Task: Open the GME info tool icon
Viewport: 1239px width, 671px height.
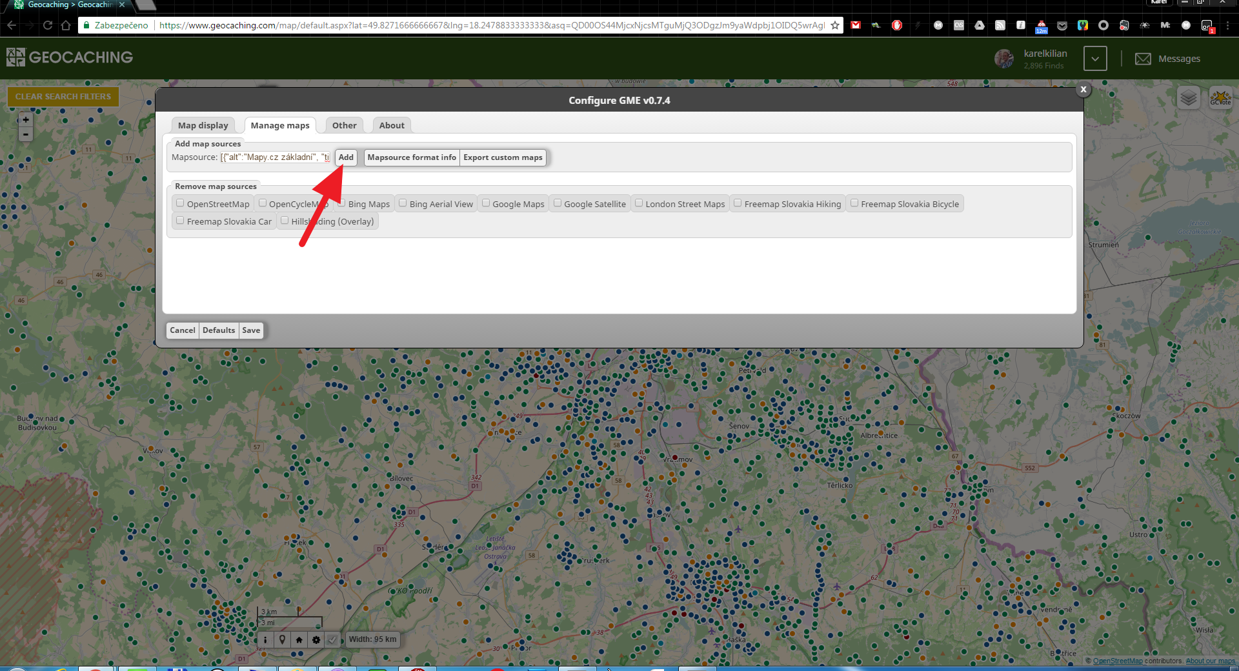Action: point(265,640)
